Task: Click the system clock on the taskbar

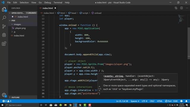Action: pyautogui.click(x=181, y=105)
